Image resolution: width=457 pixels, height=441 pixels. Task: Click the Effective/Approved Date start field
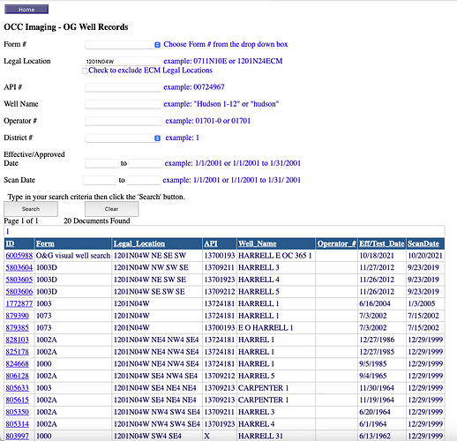(x=101, y=163)
